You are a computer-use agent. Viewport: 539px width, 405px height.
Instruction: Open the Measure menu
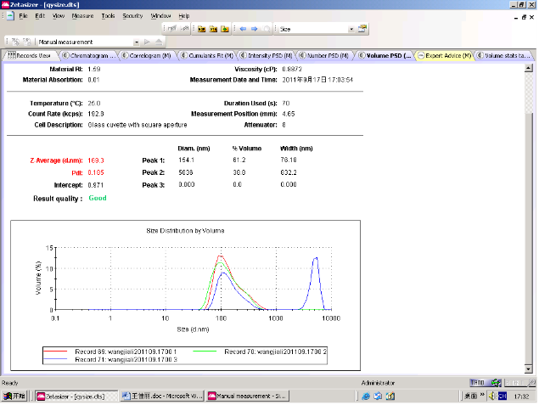point(83,16)
